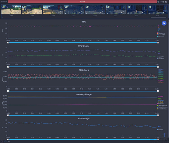Screen dimensions: 169x143
Task: Click the left handle of GPU Usage slider
Action: point(8,139)
